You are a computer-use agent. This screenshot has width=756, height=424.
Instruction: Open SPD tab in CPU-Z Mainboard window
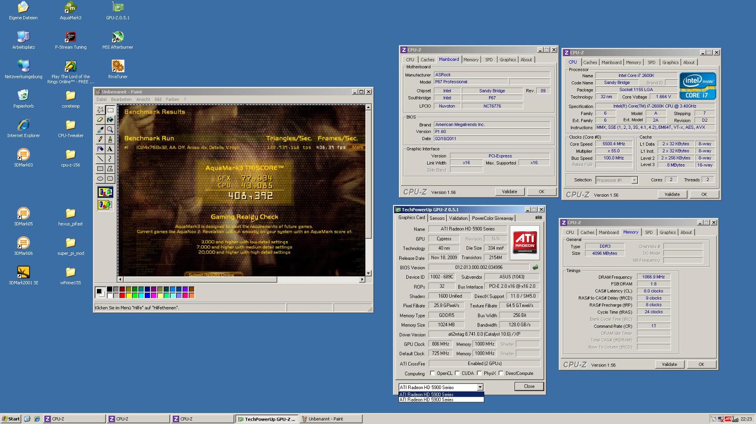pyautogui.click(x=489, y=59)
